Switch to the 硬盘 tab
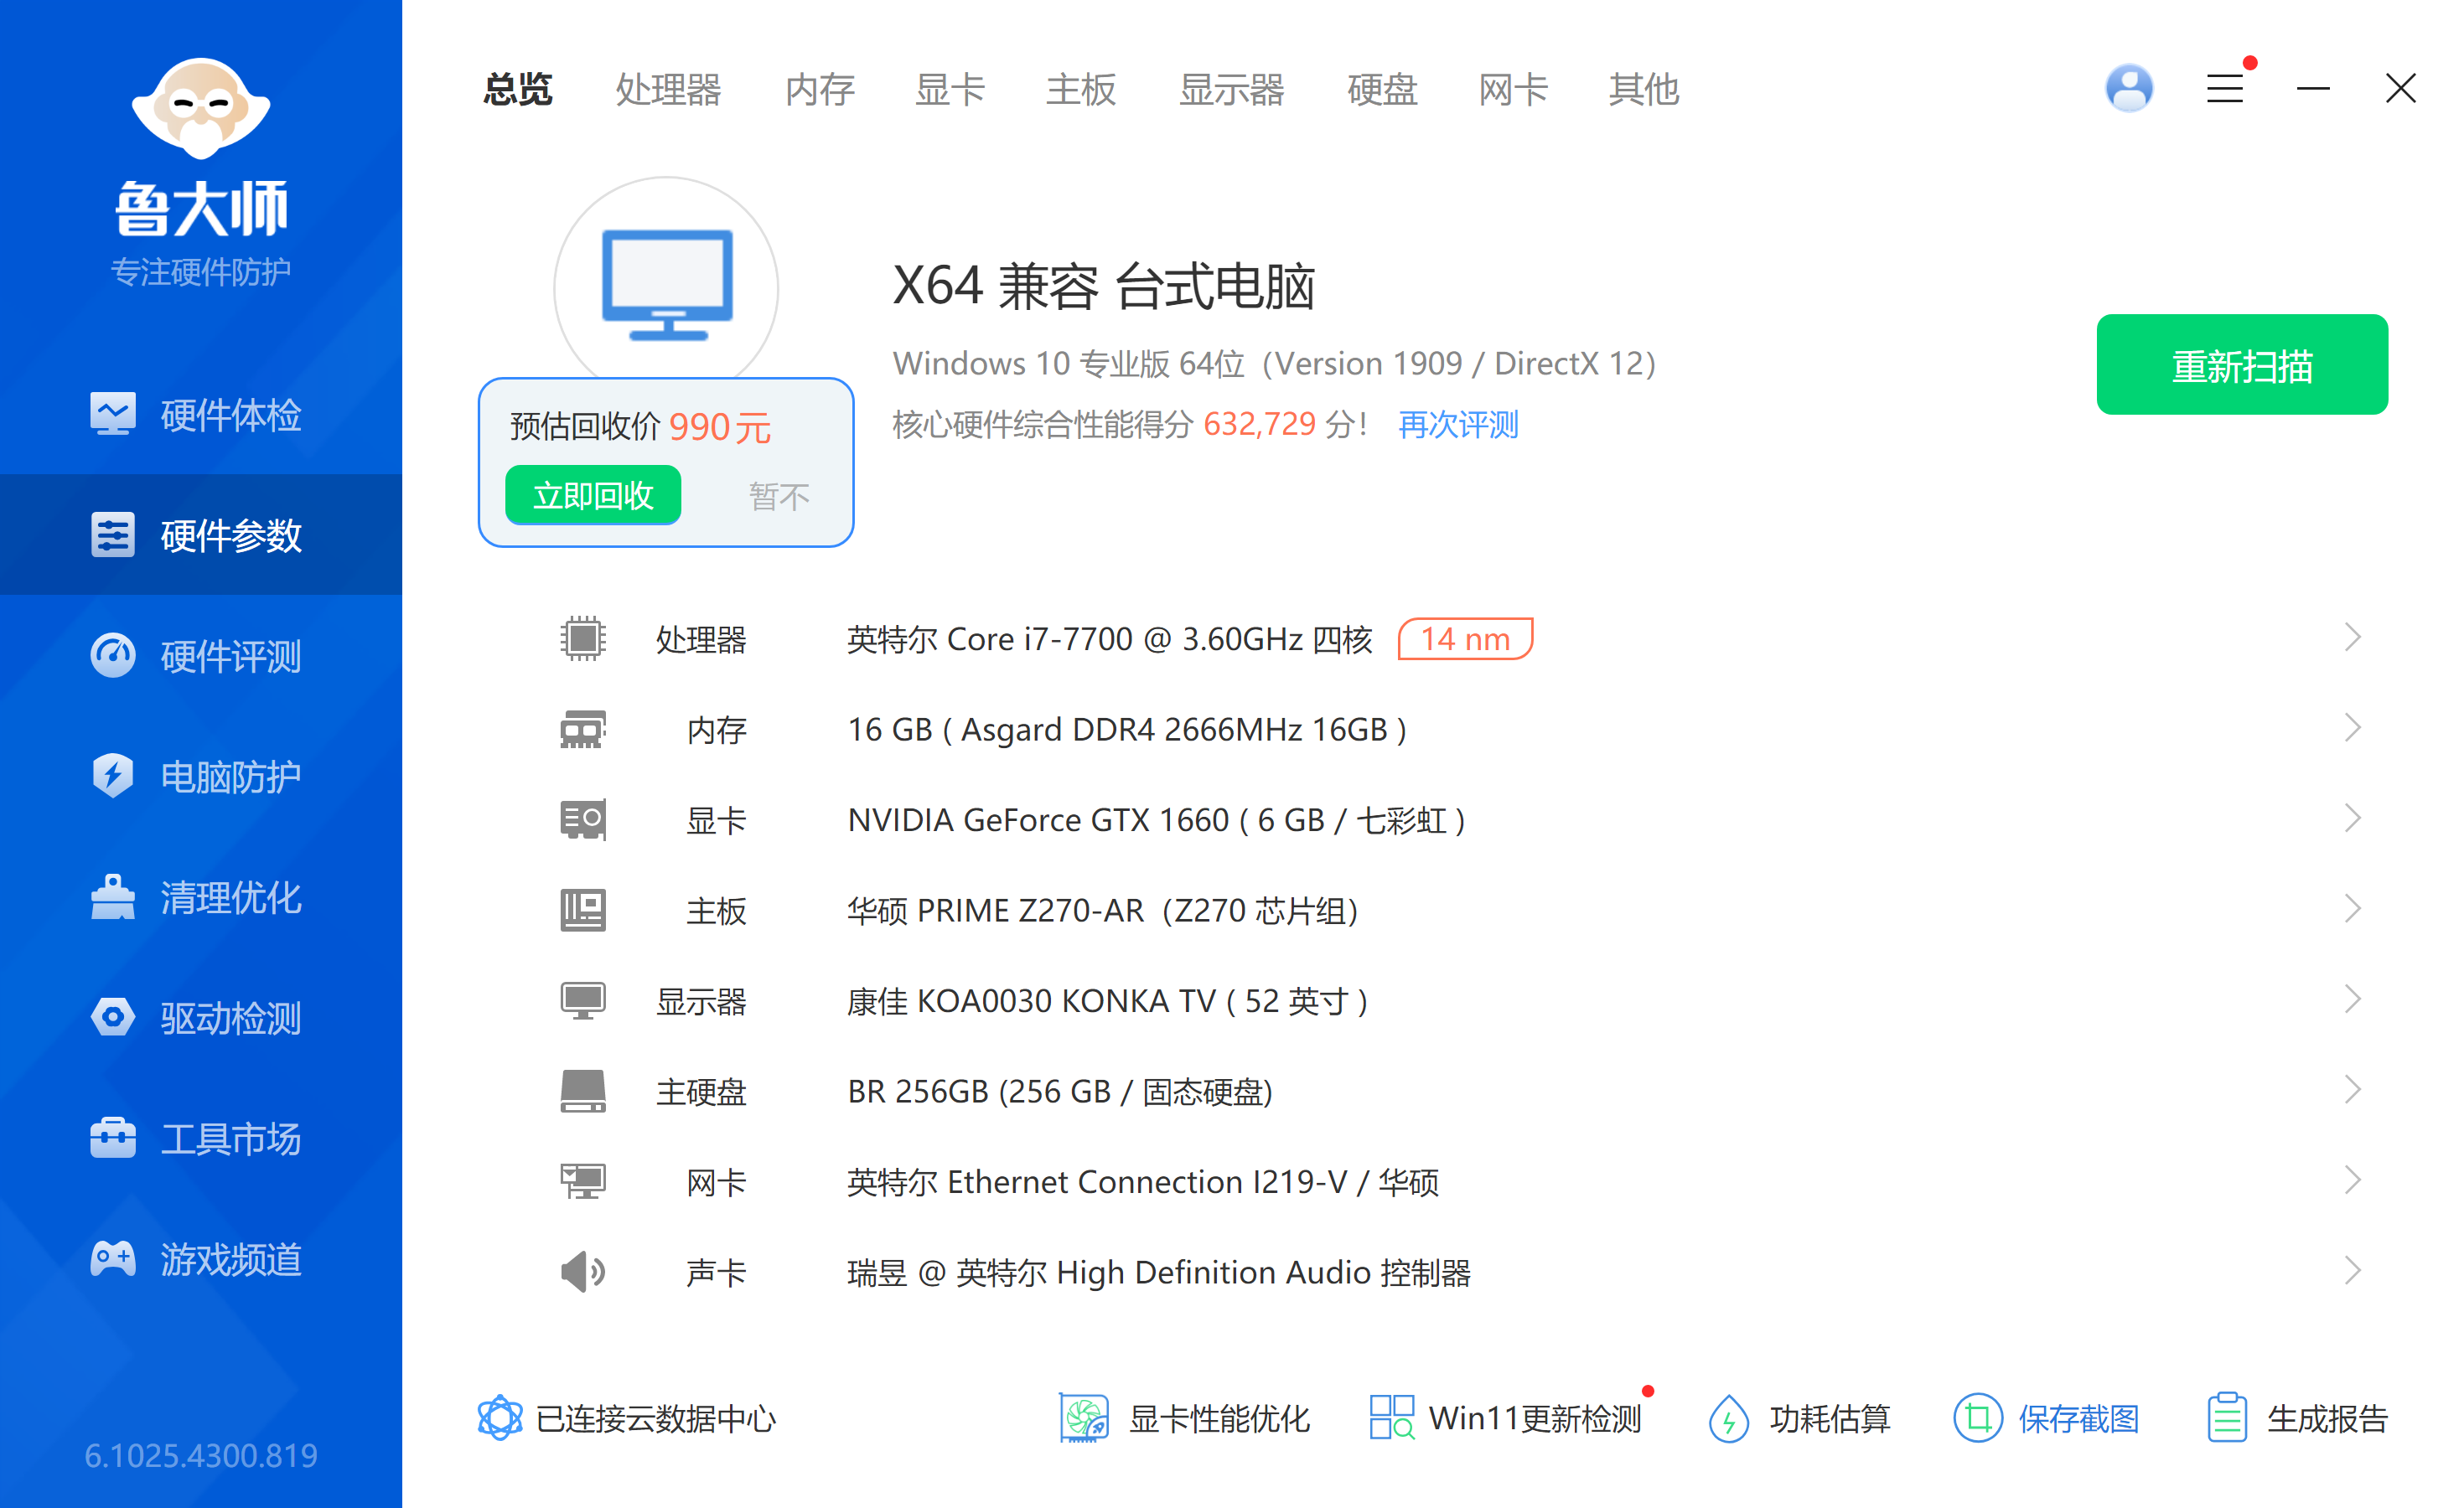Viewport: 2464px width, 1508px height. coord(1382,90)
